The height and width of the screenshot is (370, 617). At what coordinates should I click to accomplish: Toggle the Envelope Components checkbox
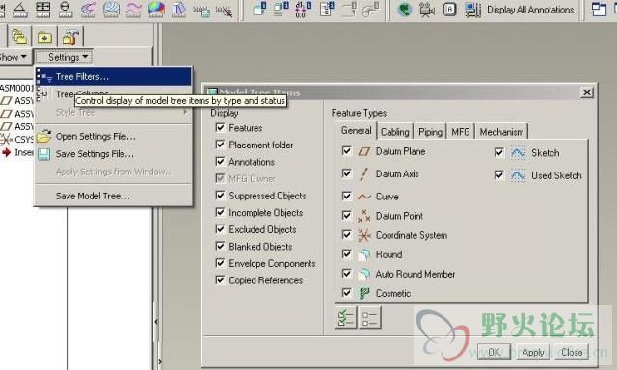click(x=221, y=263)
